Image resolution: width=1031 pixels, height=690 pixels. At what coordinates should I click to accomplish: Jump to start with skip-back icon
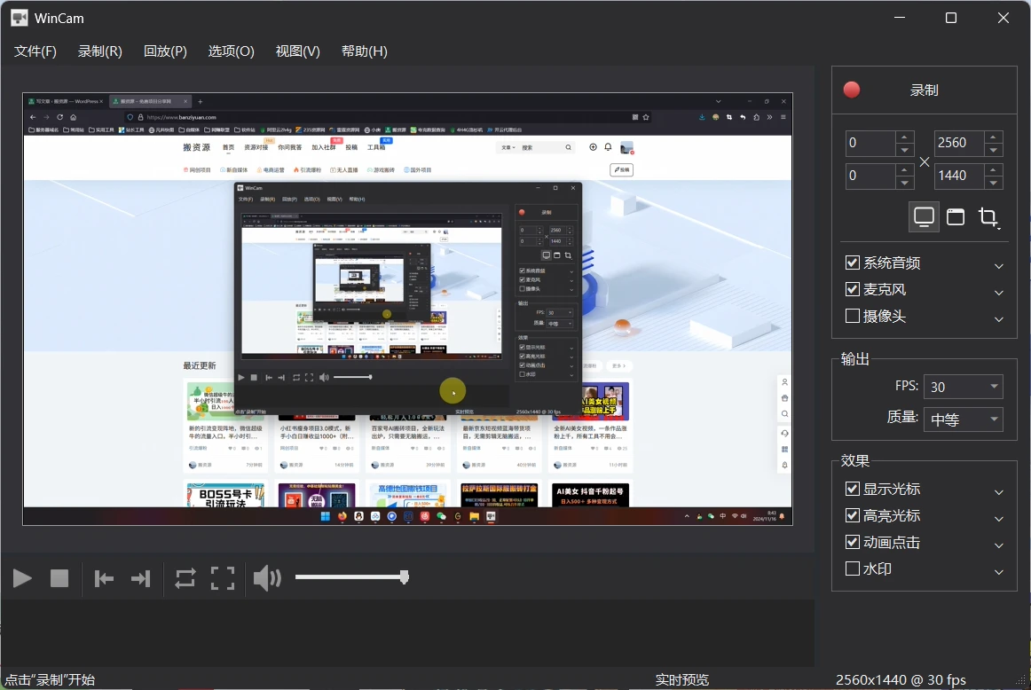(104, 578)
